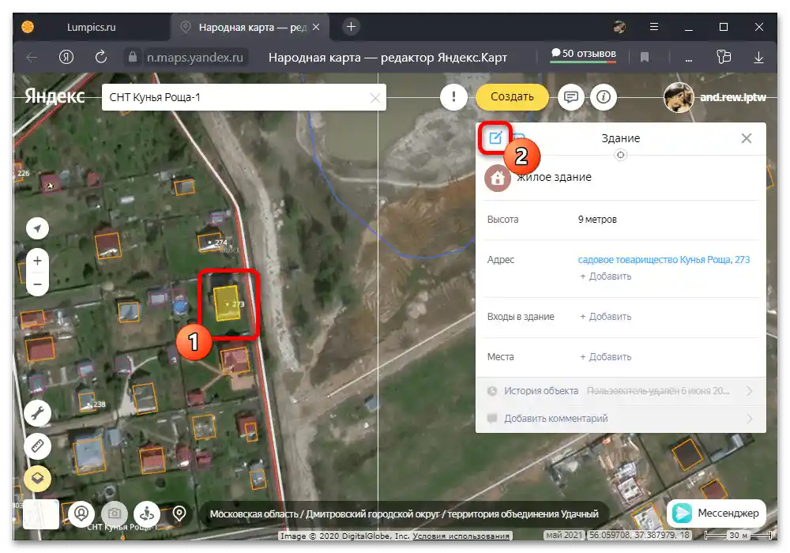
Task: Click the comment bubble icon beside Добавить комментарий
Action: tap(492, 419)
